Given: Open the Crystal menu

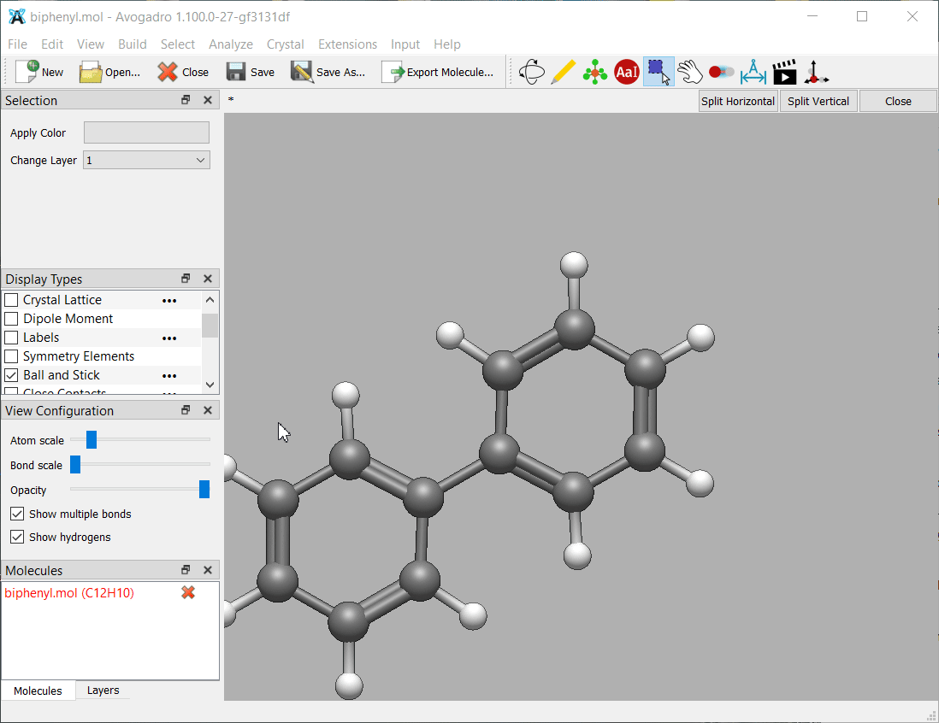Looking at the screenshot, I should 285,44.
